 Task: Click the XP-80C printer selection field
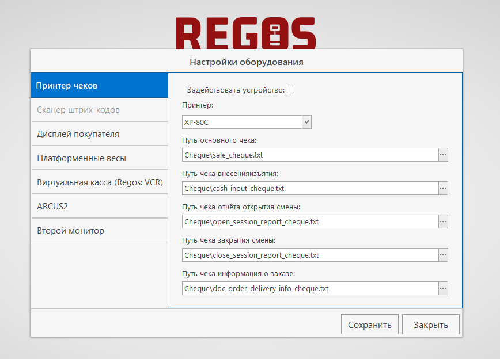[x=243, y=122]
